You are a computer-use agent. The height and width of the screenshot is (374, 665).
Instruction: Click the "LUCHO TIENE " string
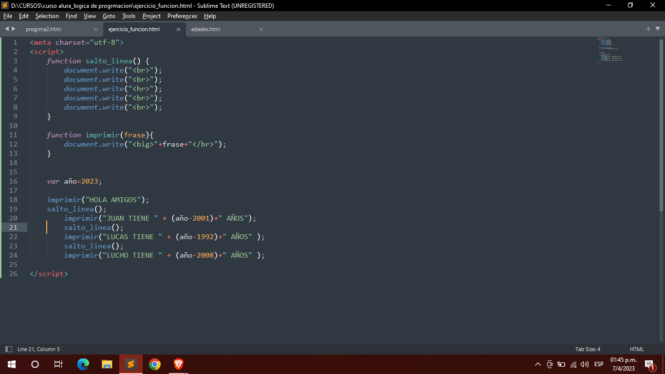(132, 255)
